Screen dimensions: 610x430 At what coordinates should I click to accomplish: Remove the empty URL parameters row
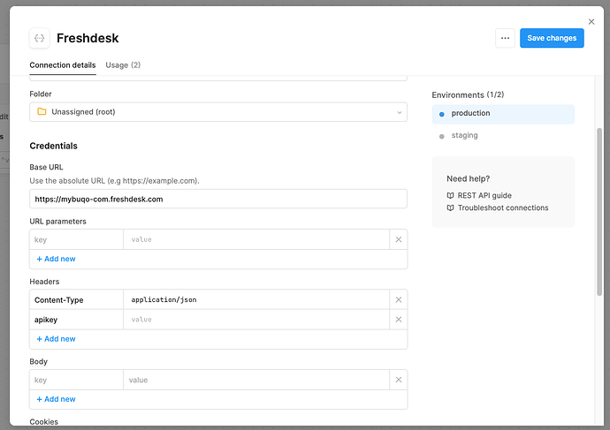point(399,239)
